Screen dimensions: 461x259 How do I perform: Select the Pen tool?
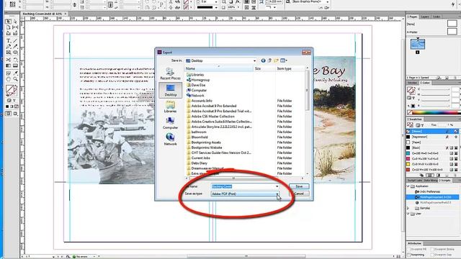8,46
